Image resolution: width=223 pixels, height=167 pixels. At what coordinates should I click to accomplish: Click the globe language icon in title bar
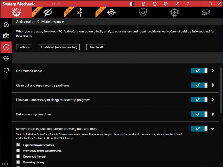(143, 4)
